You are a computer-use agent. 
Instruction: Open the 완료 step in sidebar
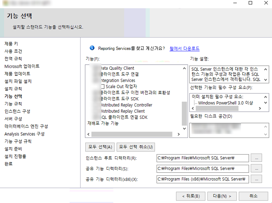tap(8, 164)
